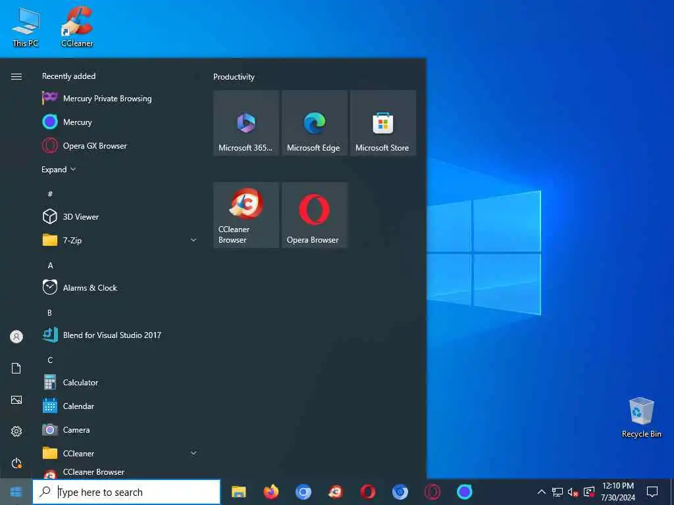This screenshot has height=505, width=674.
Task: Click the muted volume icon in tray
Action: coord(573,492)
